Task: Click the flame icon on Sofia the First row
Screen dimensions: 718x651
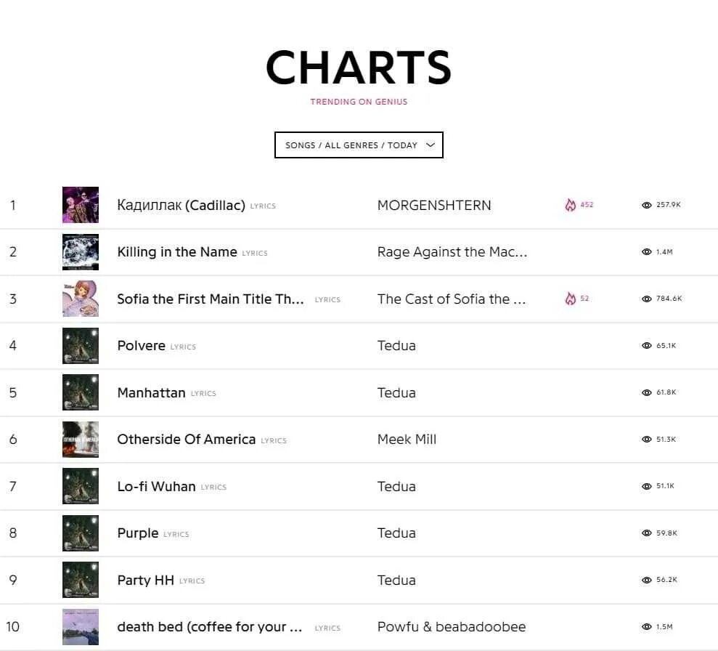Action: tap(571, 299)
